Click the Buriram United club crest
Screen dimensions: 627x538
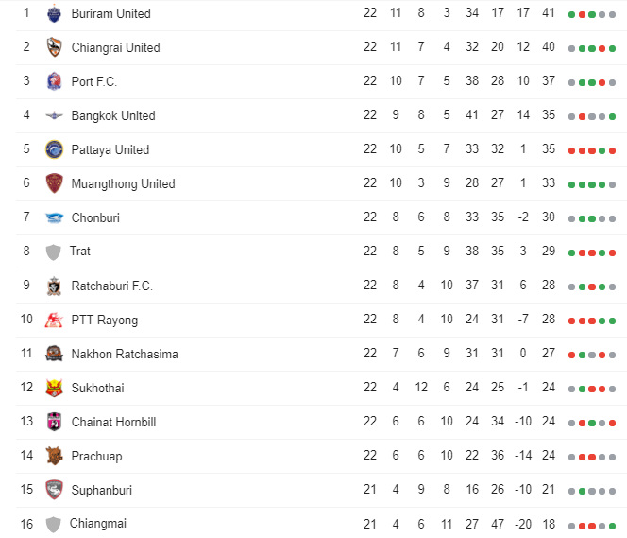point(54,13)
